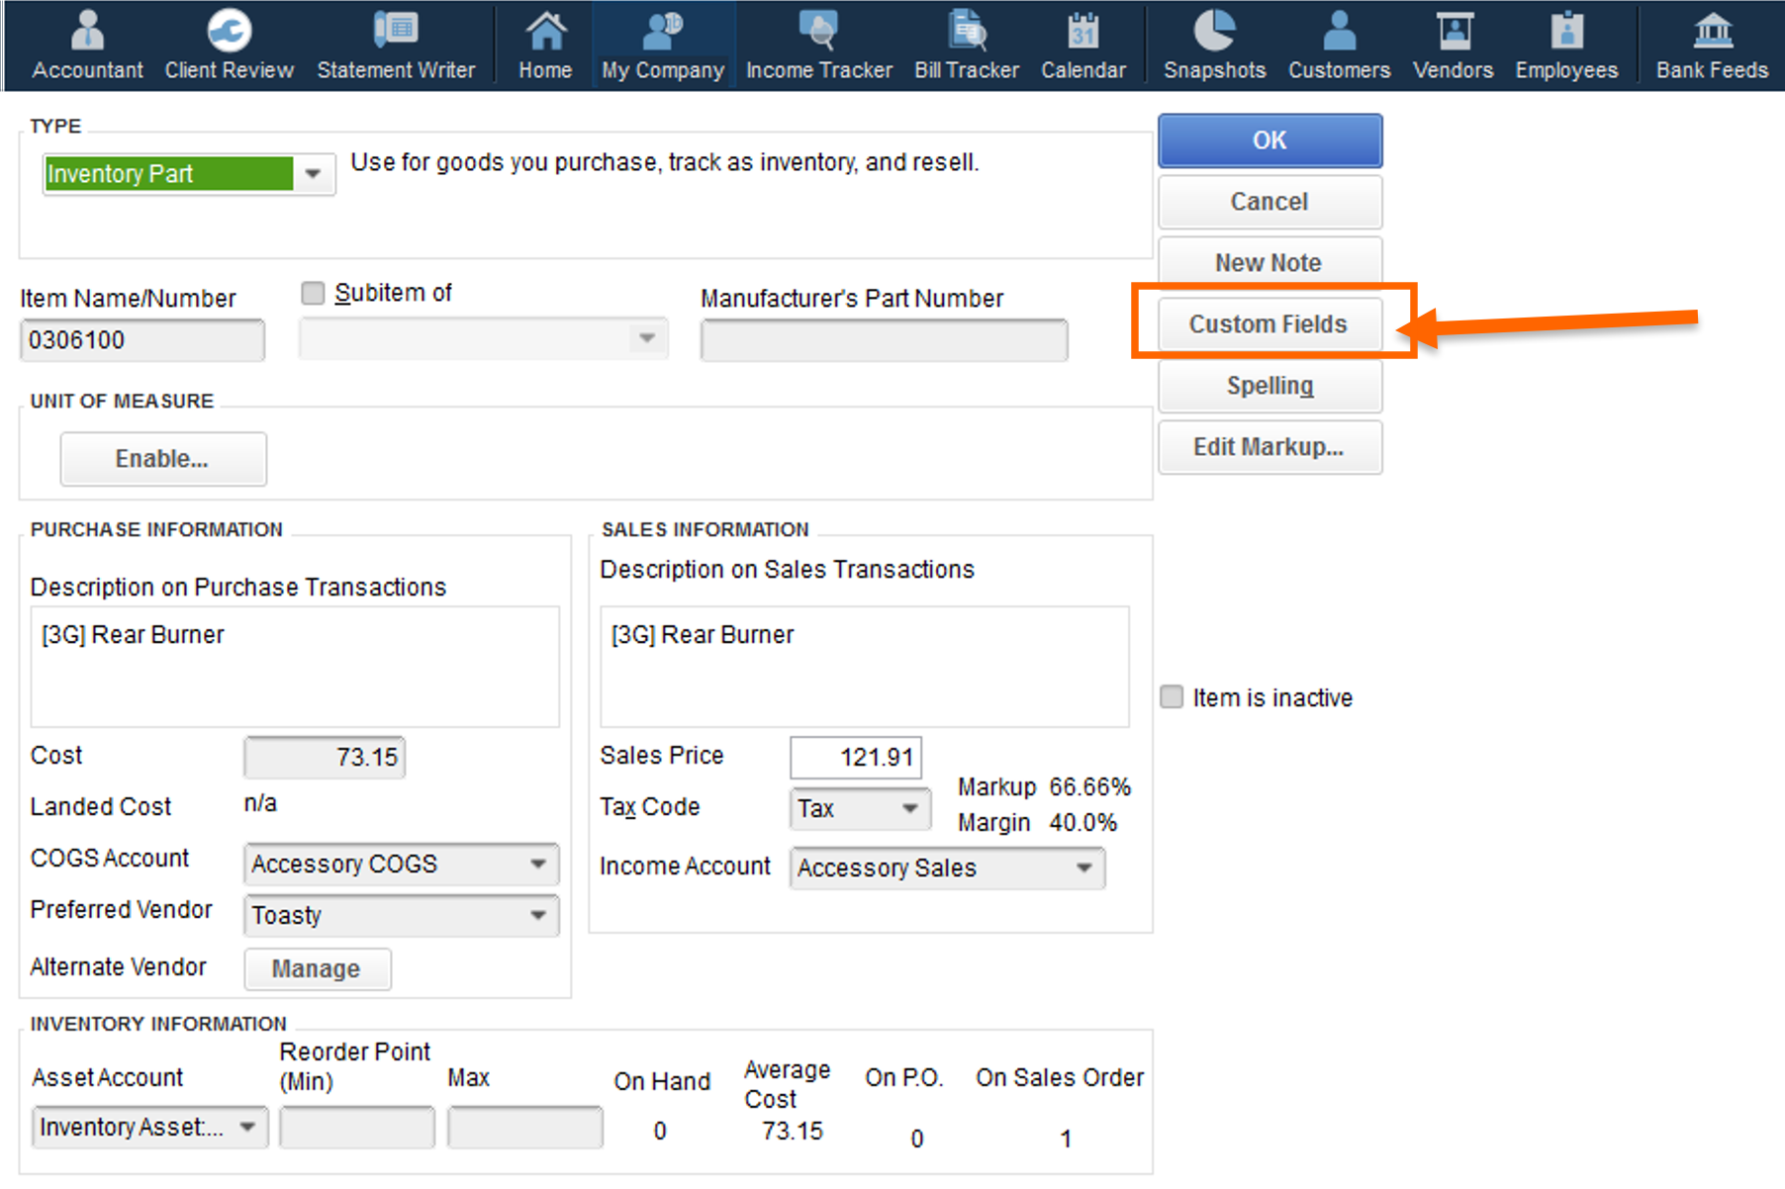Mark the item as inactive

(x=1172, y=697)
